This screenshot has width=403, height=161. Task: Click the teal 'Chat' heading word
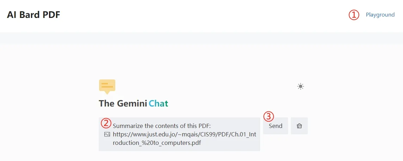pos(159,104)
